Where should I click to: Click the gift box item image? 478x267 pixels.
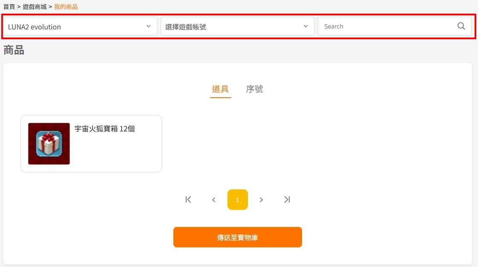click(49, 144)
